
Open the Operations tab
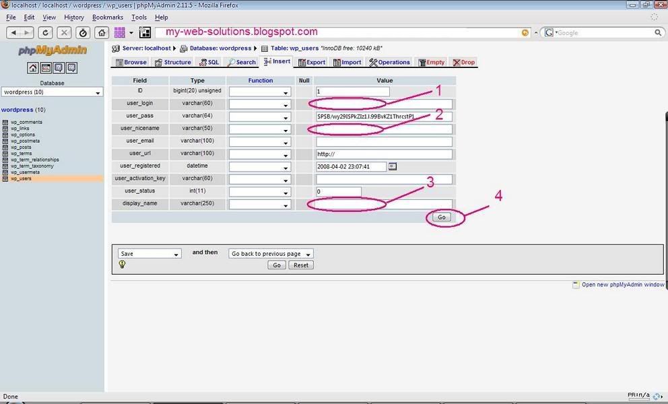(389, 62)
